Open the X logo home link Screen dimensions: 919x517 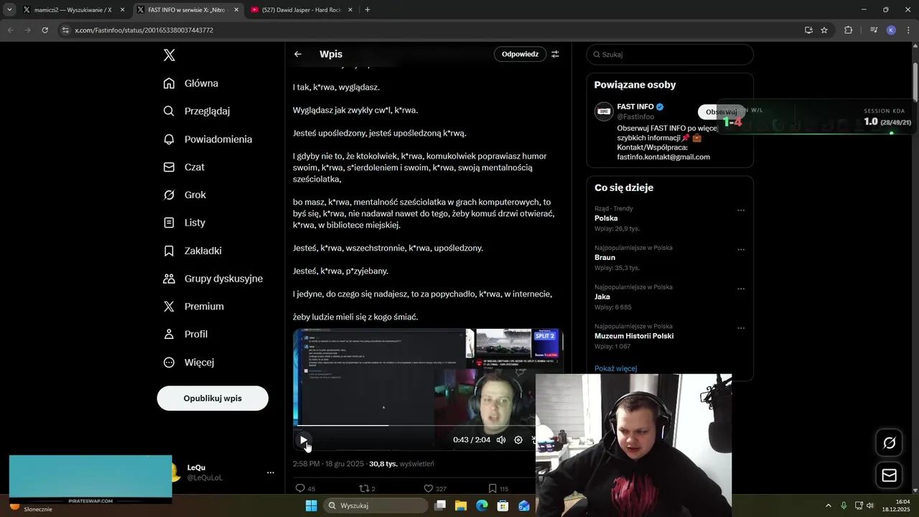coord(169,55)
